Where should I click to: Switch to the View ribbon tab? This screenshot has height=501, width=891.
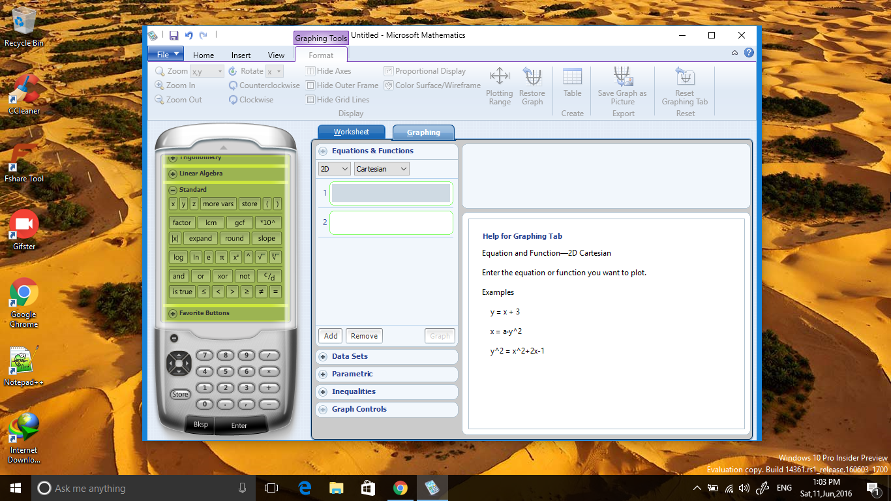(276, 55)
